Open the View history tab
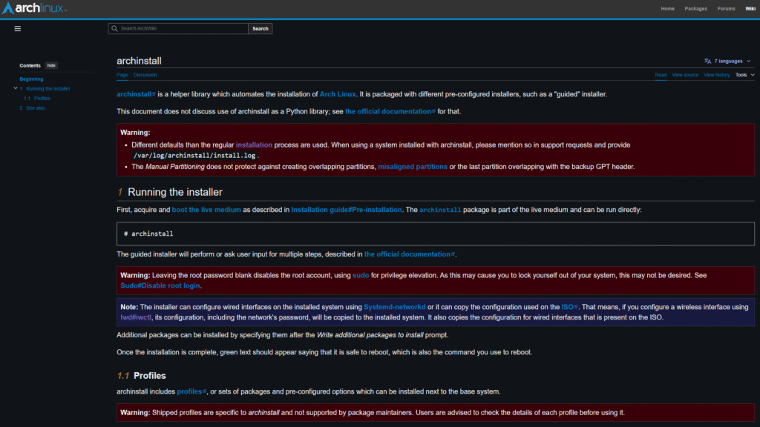The image size is (760, 427). point(716,75)
